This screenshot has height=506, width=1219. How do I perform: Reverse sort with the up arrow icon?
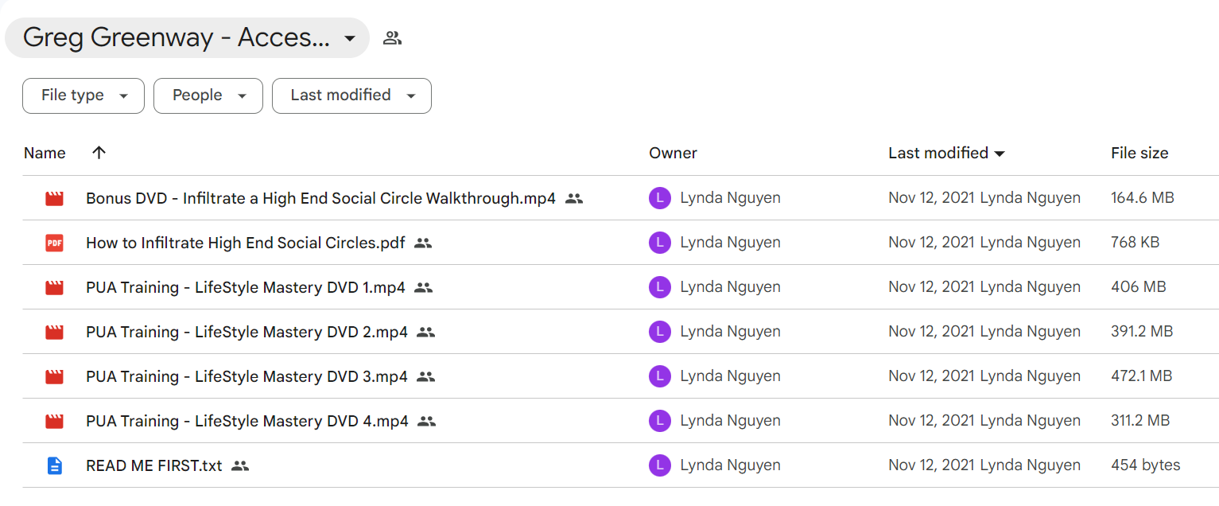(x=99, y=153)
